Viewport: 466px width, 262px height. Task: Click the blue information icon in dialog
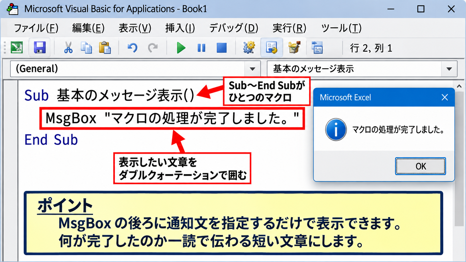click(336, 130)
